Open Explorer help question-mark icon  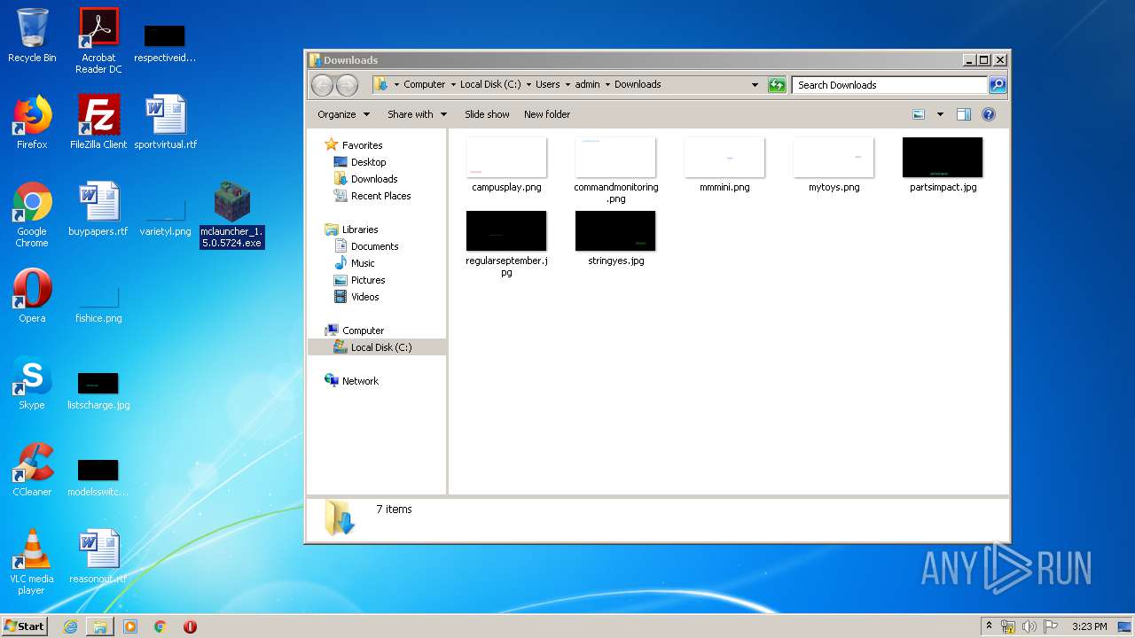coord(989,114)
